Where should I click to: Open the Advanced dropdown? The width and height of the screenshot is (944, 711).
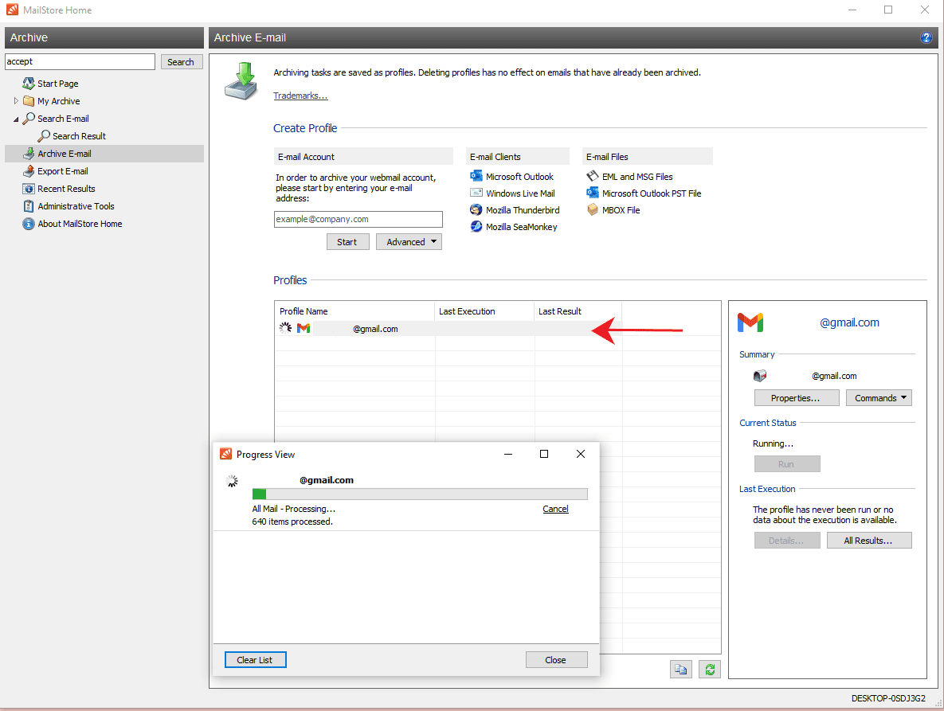pos(409,241)
